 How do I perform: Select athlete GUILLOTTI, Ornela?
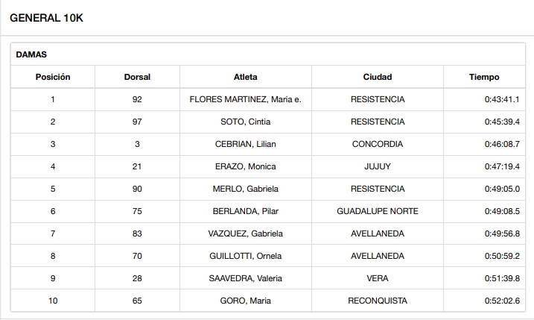pyautogui.click(x=245, y=256)
